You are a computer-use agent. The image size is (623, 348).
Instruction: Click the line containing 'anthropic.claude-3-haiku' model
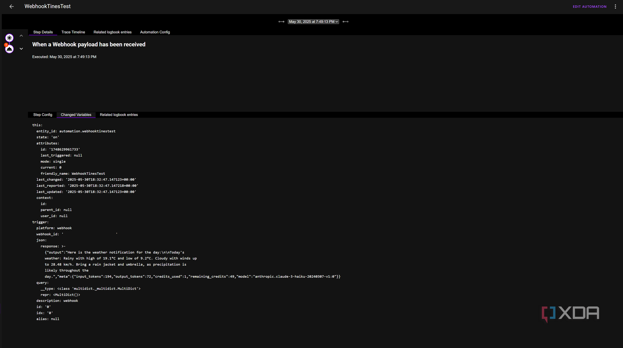pyautogui.click(x=193, y=277)
